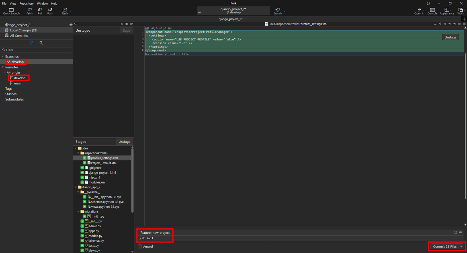Toggle word wrap in diff view

click(445, 24)
